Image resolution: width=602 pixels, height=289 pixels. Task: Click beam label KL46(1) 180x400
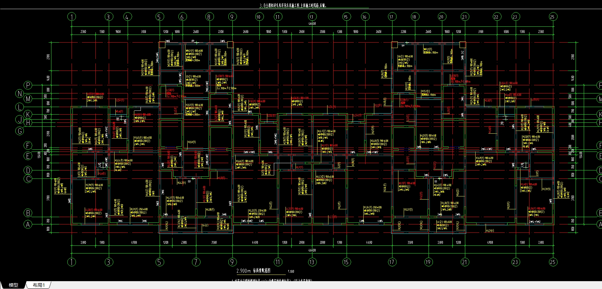pos(245,161)
